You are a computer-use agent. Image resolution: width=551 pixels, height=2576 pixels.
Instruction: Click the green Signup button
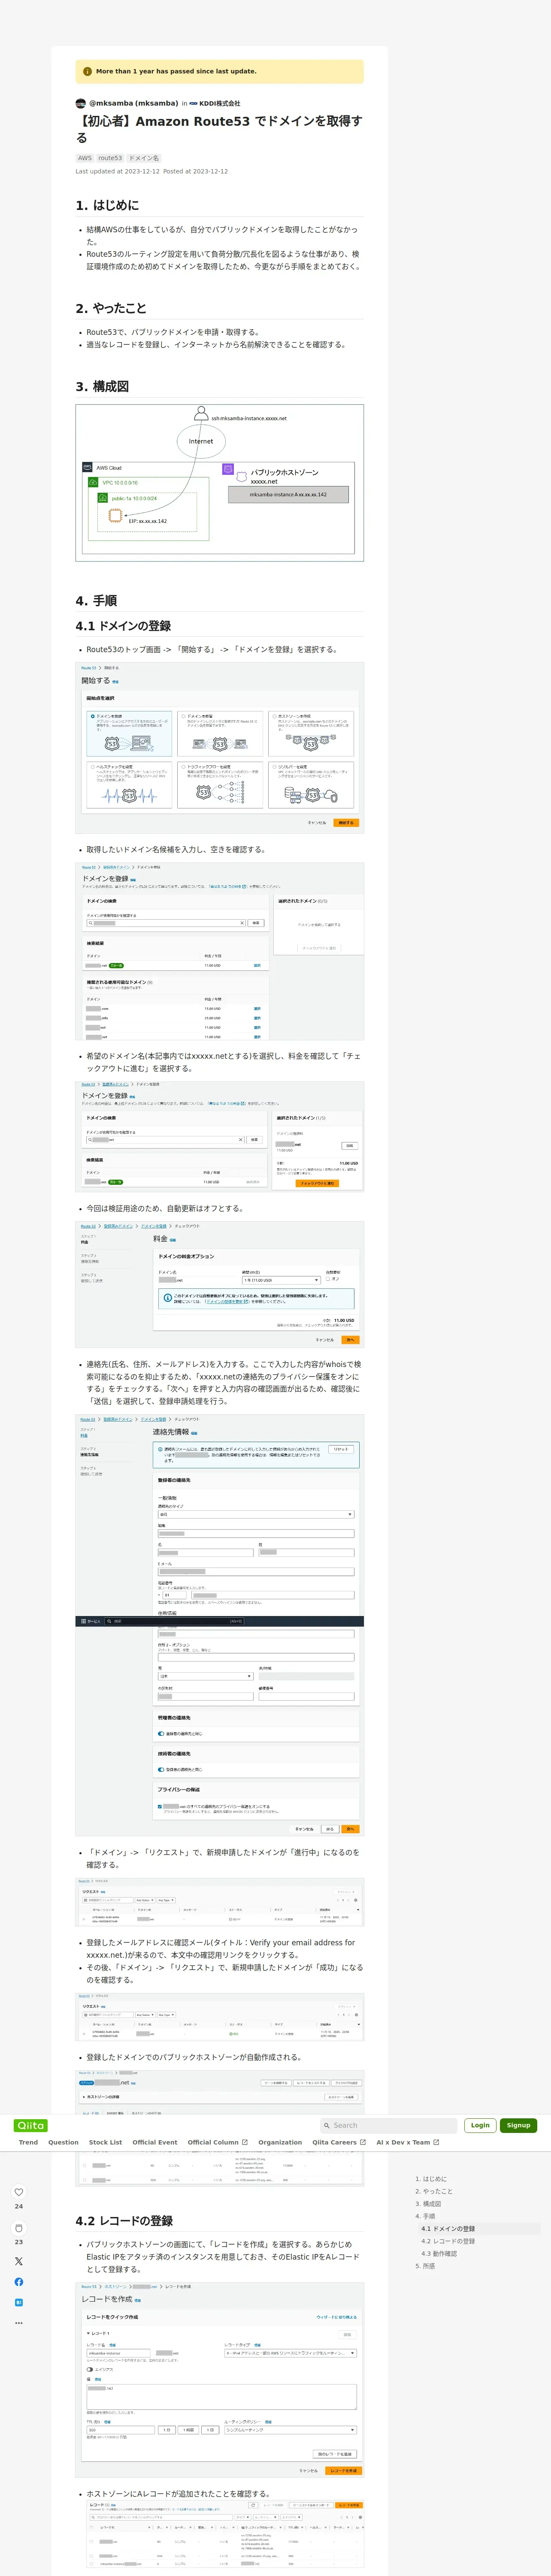(x=518, y=2125)
